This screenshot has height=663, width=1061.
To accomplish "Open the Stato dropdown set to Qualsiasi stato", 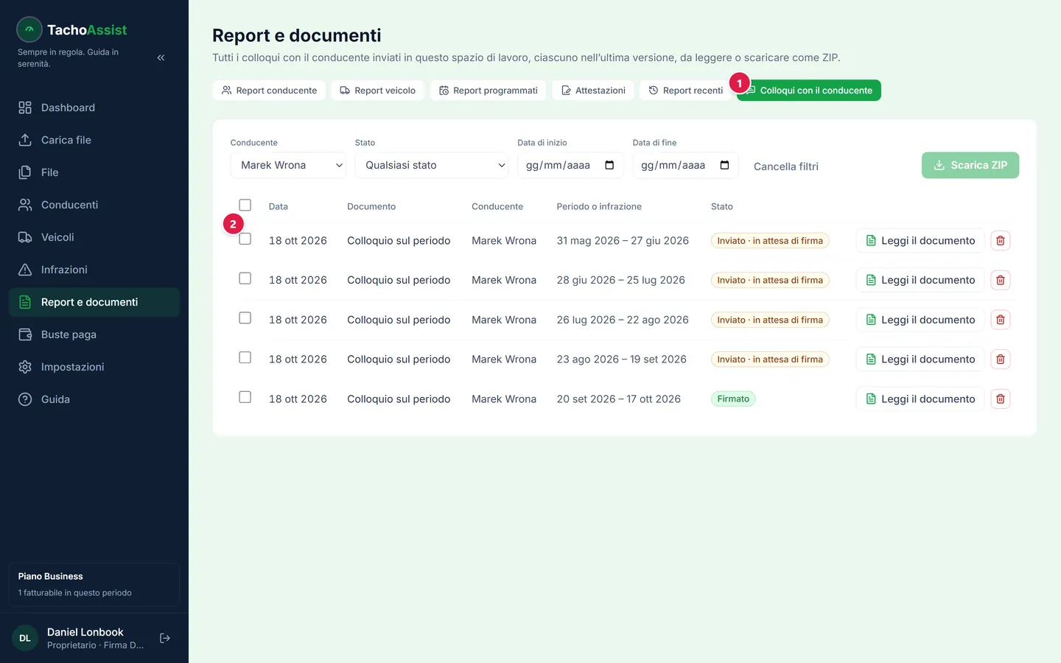I will [x=432, y=165].
